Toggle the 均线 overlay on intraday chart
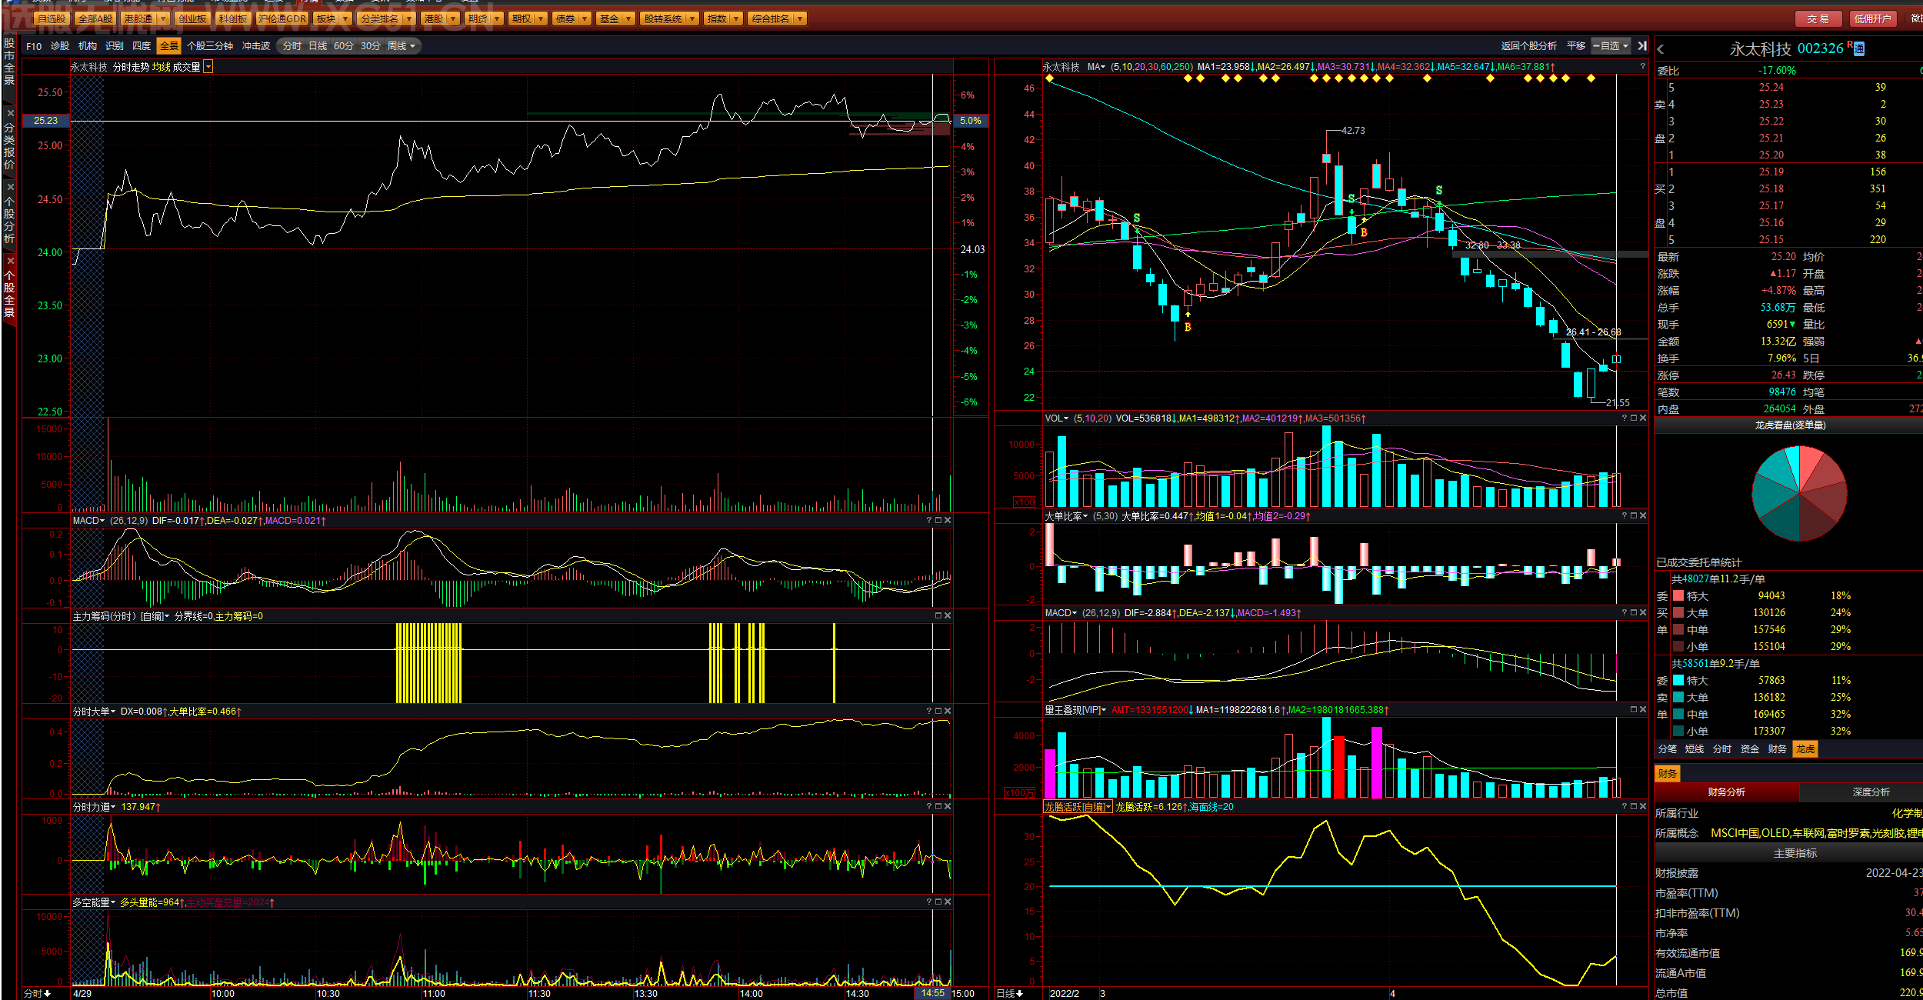Image resolution: width=1923 pixels, height=1000 pixels. pyautogui.click(x=161, y=68)
